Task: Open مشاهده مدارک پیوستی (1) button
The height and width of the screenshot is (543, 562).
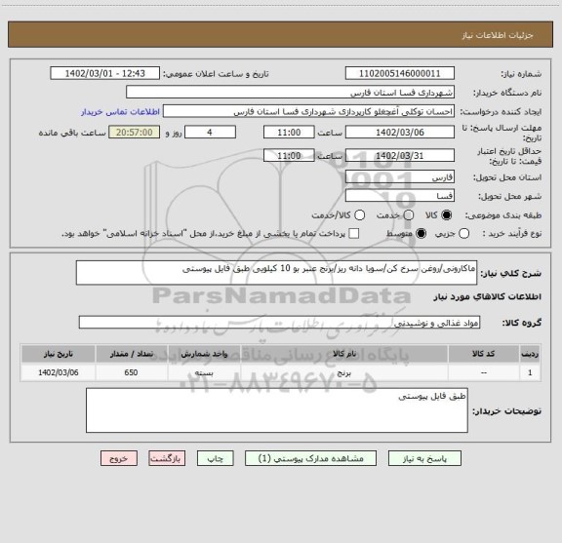Action: pyautogui.click(x=310, y=458)
